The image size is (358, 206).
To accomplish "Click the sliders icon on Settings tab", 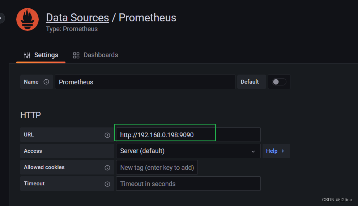I will 27,55.
